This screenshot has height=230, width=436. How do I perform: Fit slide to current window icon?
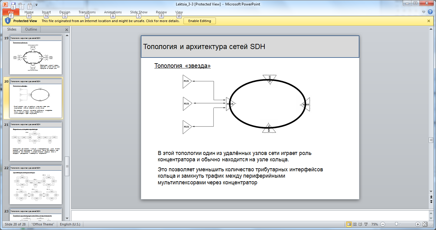pos(425,224)
